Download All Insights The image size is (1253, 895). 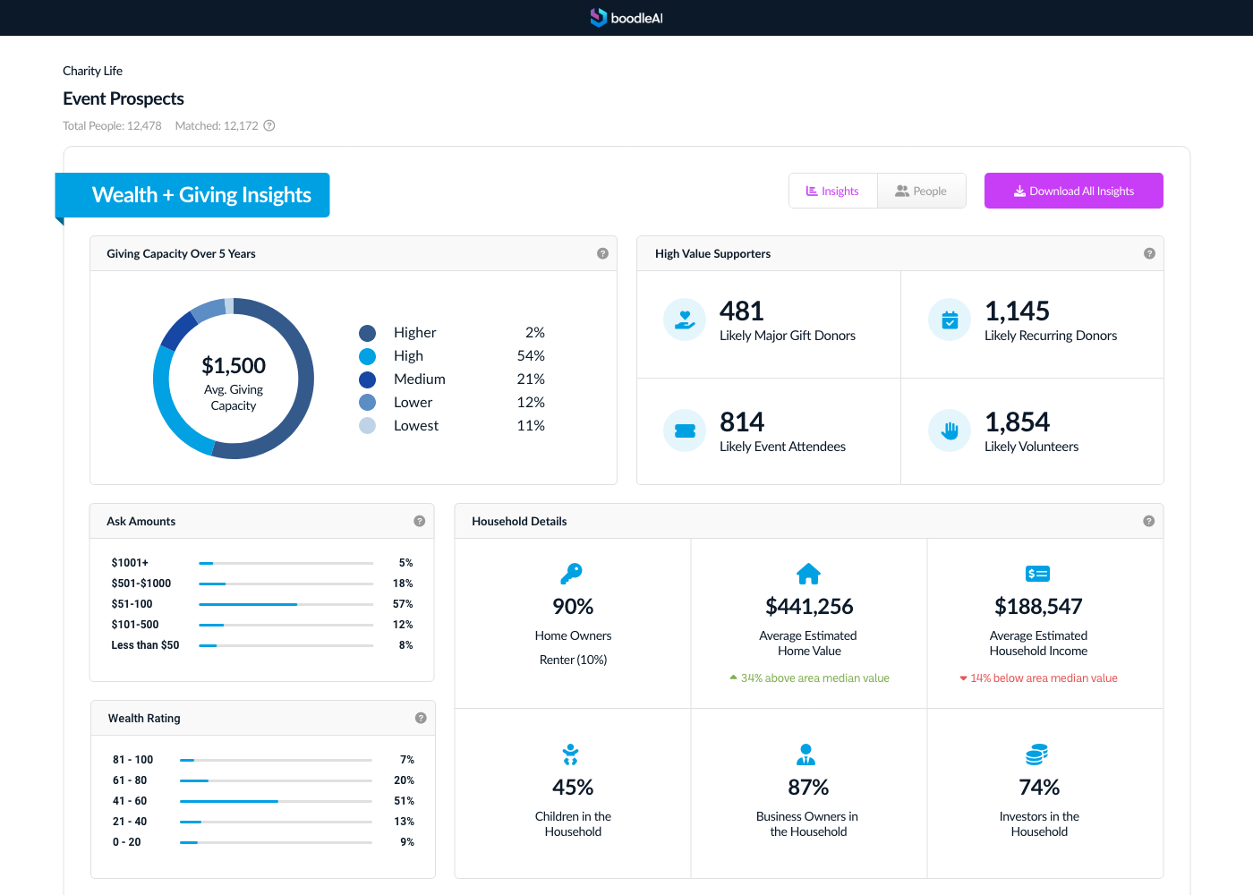tap(1074, 191)
